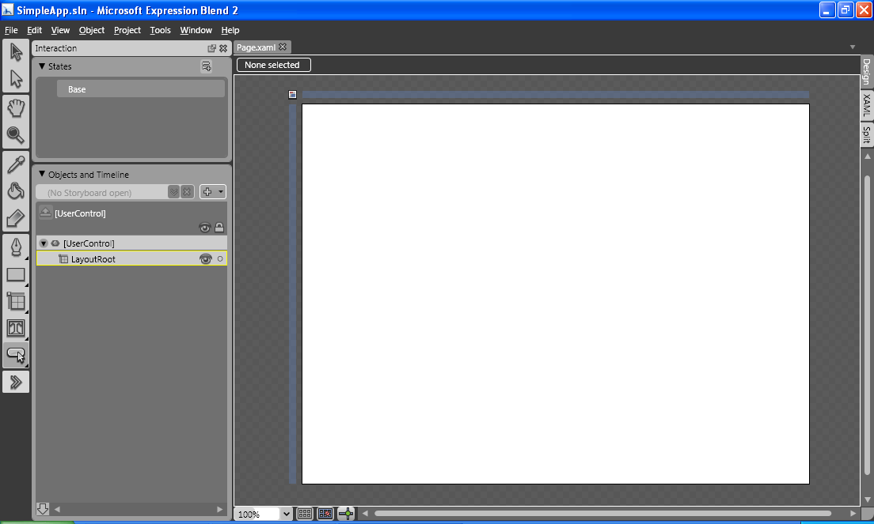Switch to Split view tab
The width and height of the screenshot is (874, 524).
(x=866, y=134)
